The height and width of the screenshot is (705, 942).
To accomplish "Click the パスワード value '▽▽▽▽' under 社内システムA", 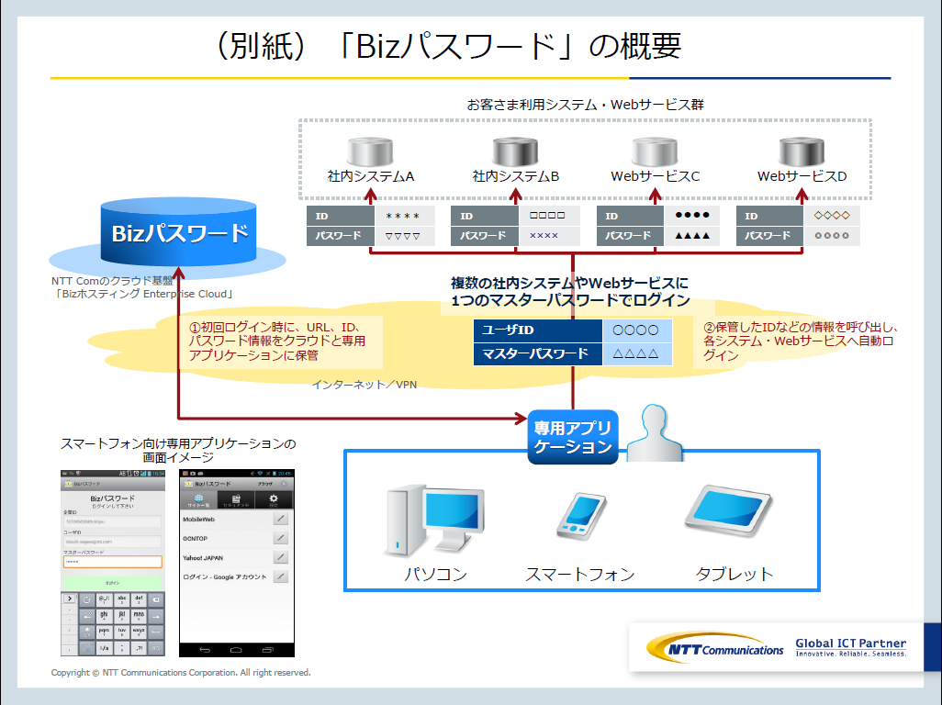I will coord(403,236).
